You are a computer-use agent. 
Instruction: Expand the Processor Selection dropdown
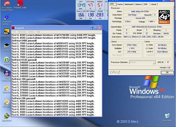point(154,62)
